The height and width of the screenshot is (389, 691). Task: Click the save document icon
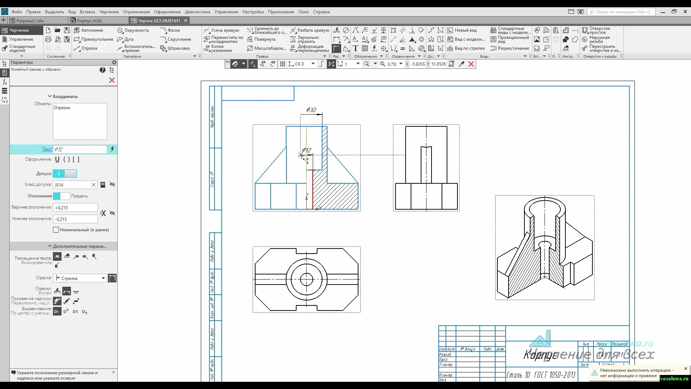pyautogui.click(x=67, y=30)
